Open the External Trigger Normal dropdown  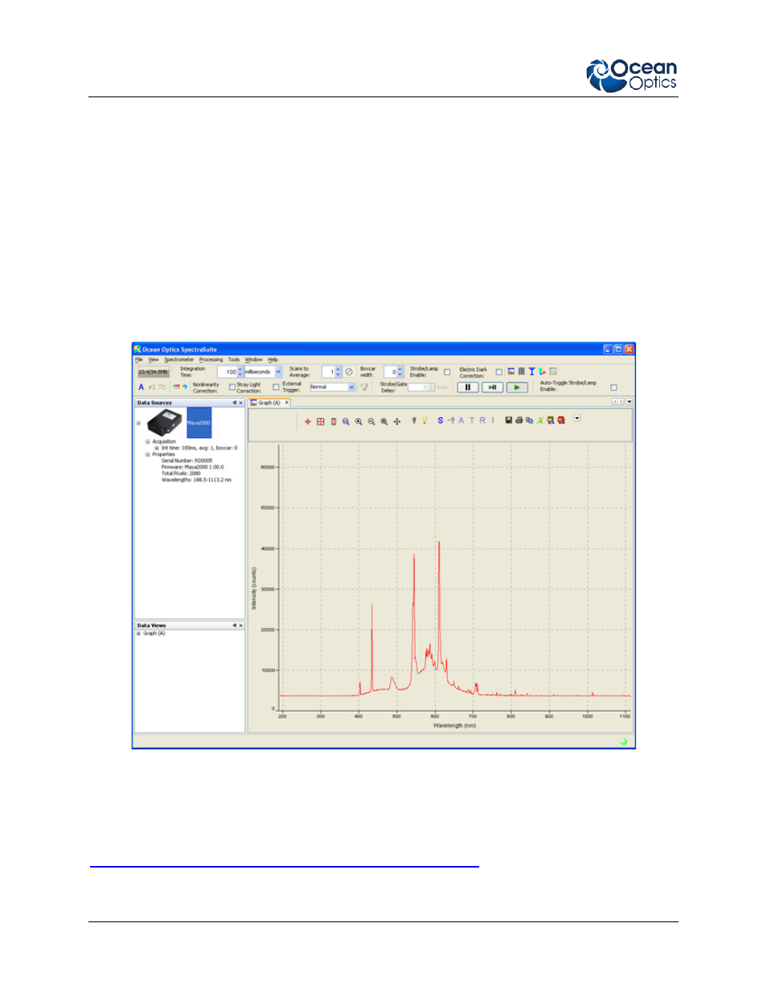coord(351,387)
